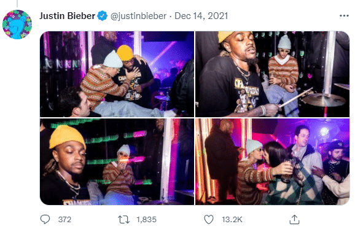355x232 pixels.
Task: Open the @justinbieber handle link
Action: (138, 16)
